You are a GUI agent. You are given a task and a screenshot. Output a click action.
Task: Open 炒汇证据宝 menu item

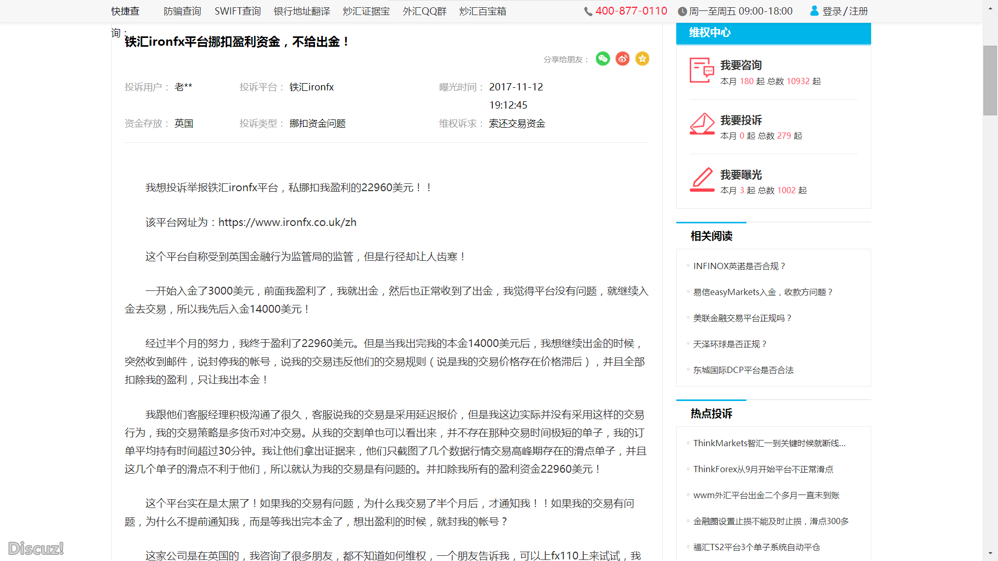(x=366, y=11)
